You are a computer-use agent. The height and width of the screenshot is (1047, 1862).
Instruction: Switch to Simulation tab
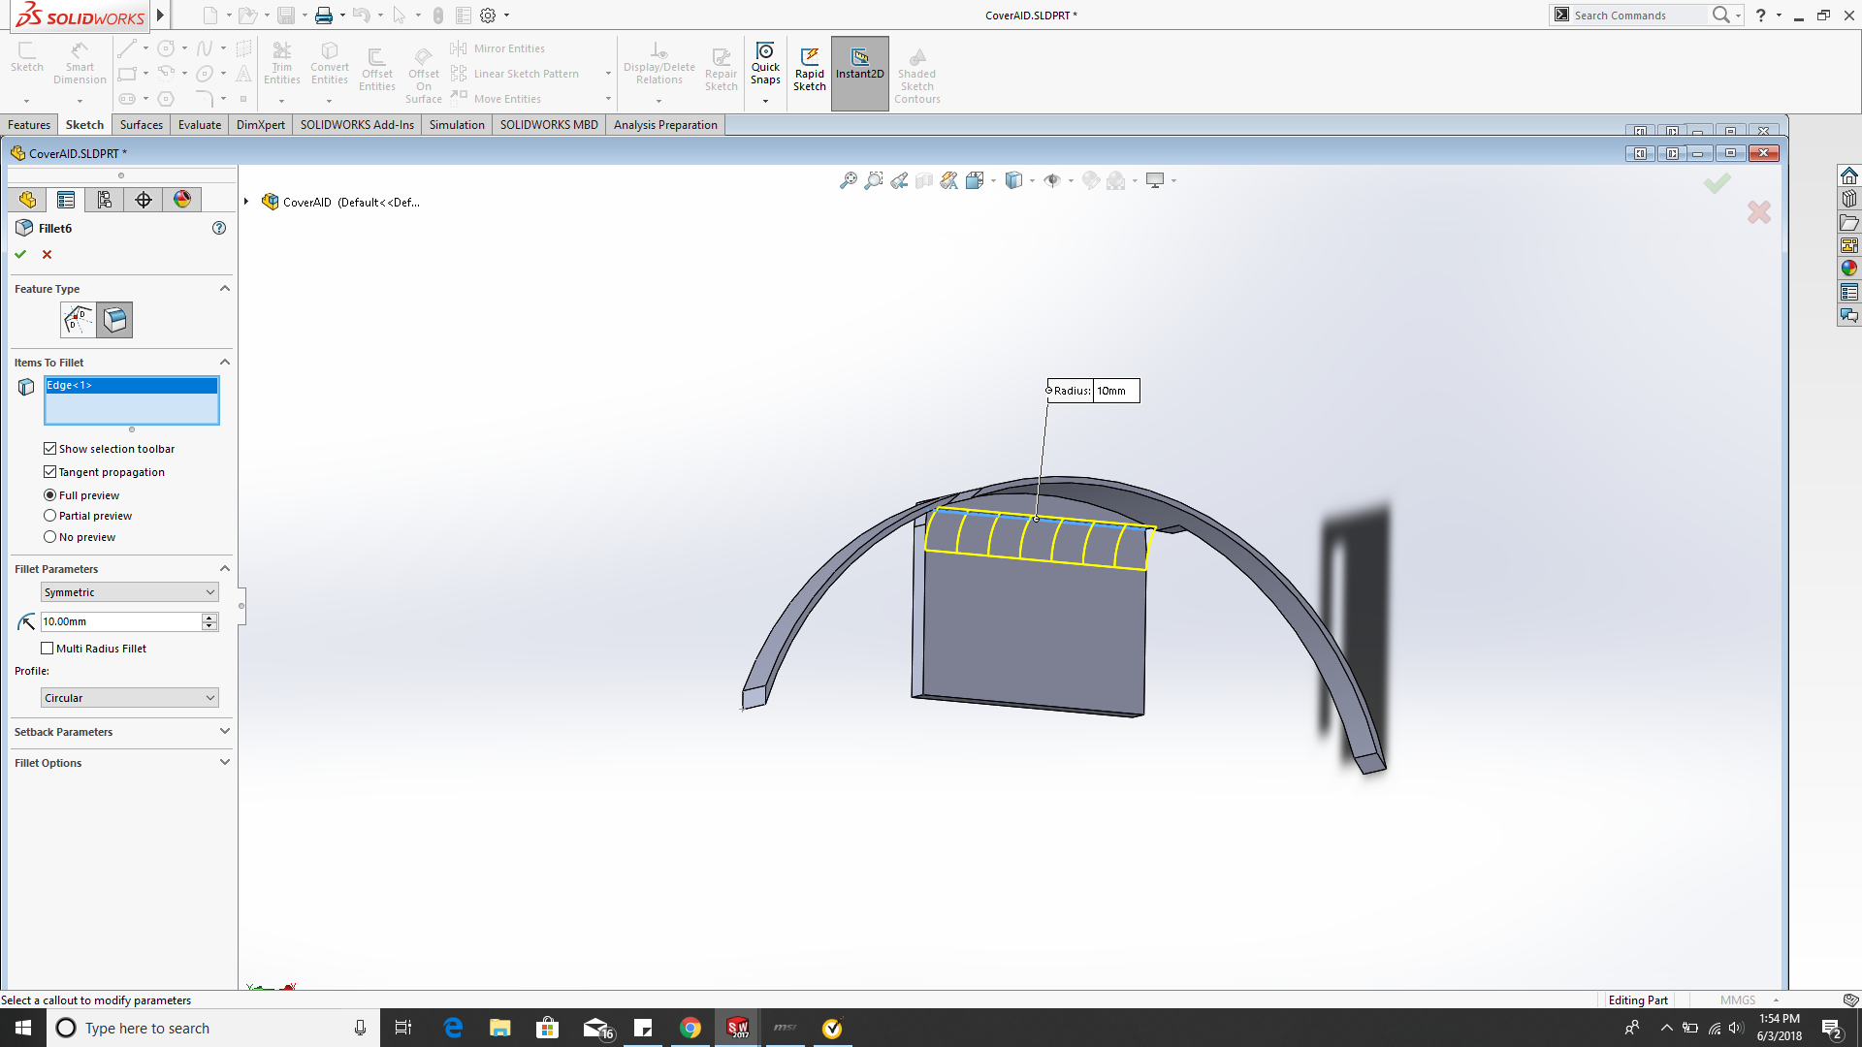pos(457,125)
